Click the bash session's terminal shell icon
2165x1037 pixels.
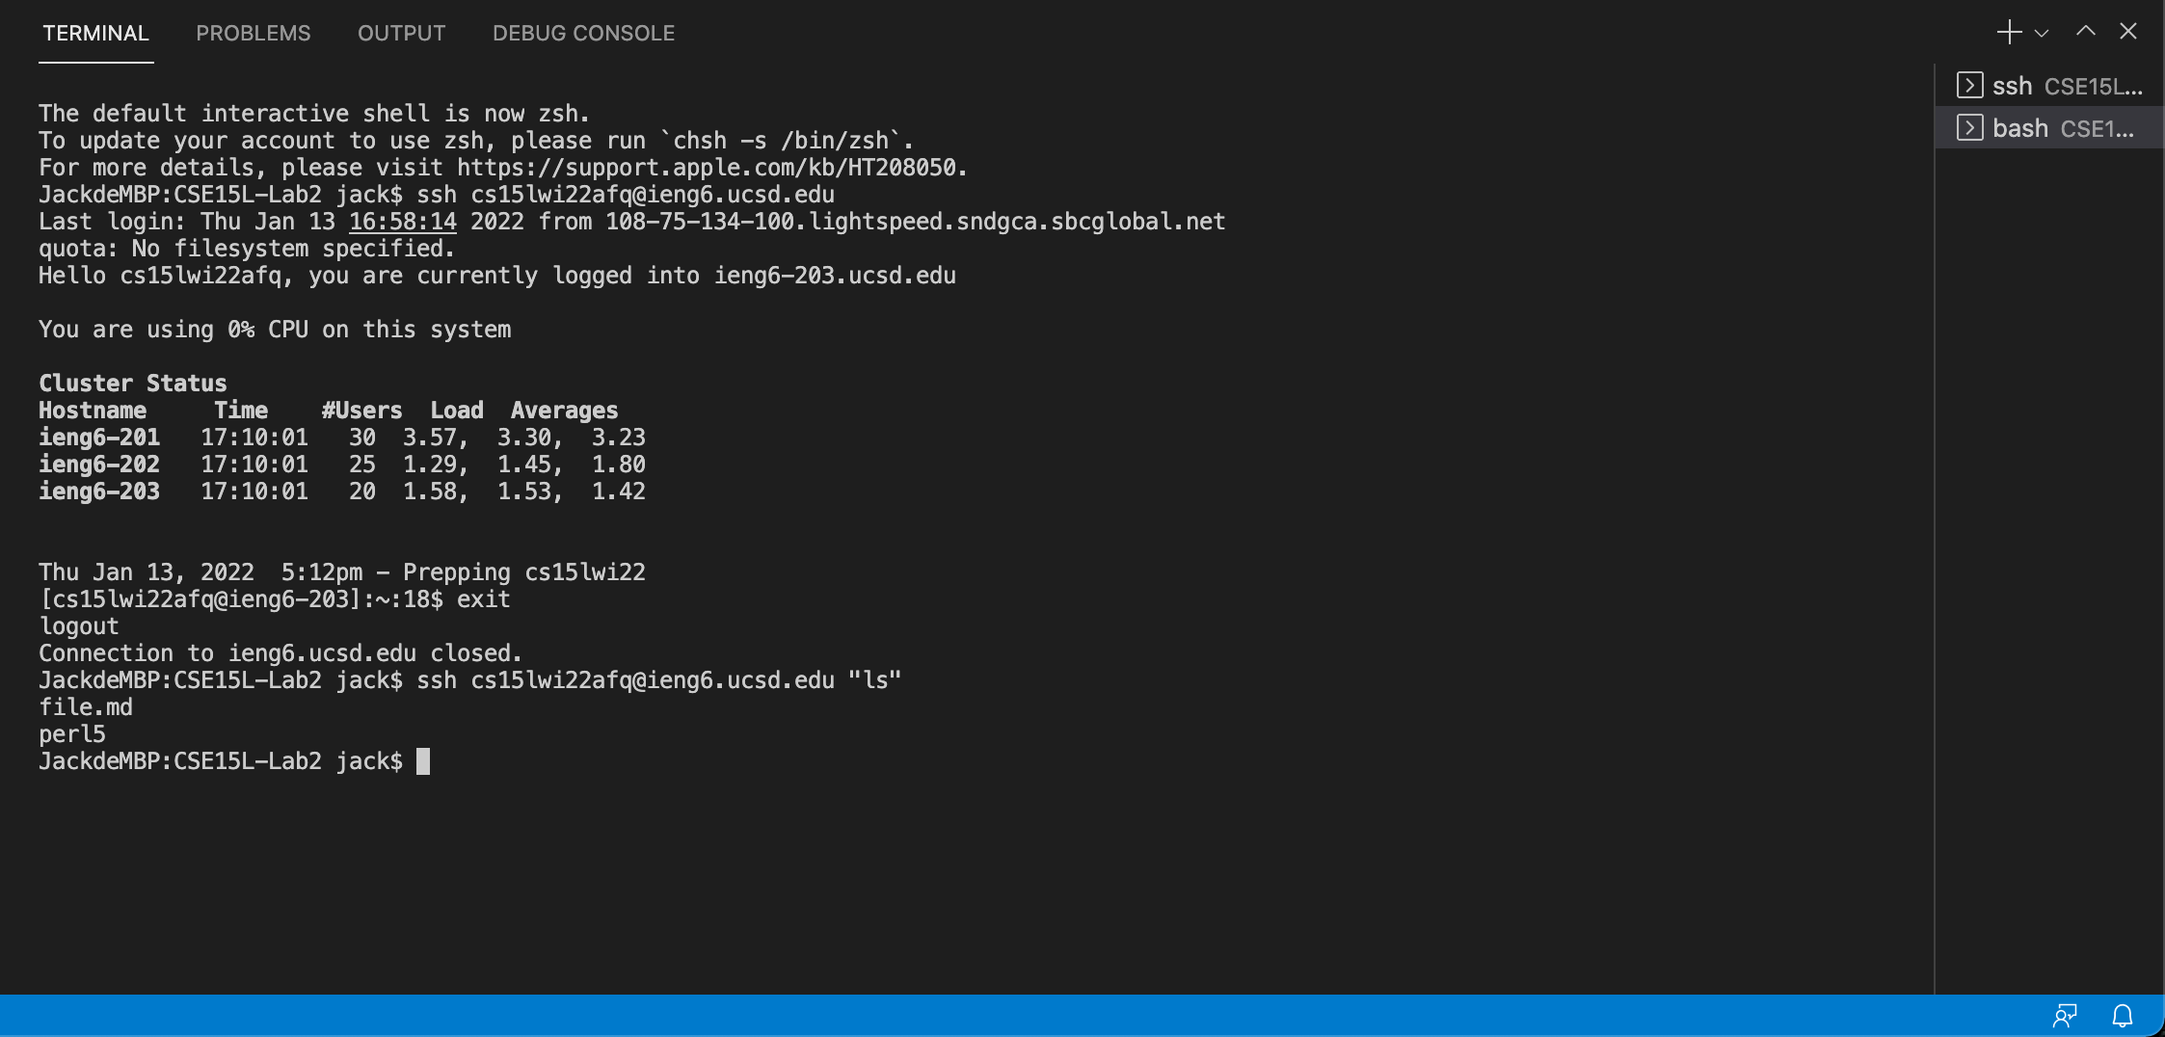click(x=1970, y=127)
